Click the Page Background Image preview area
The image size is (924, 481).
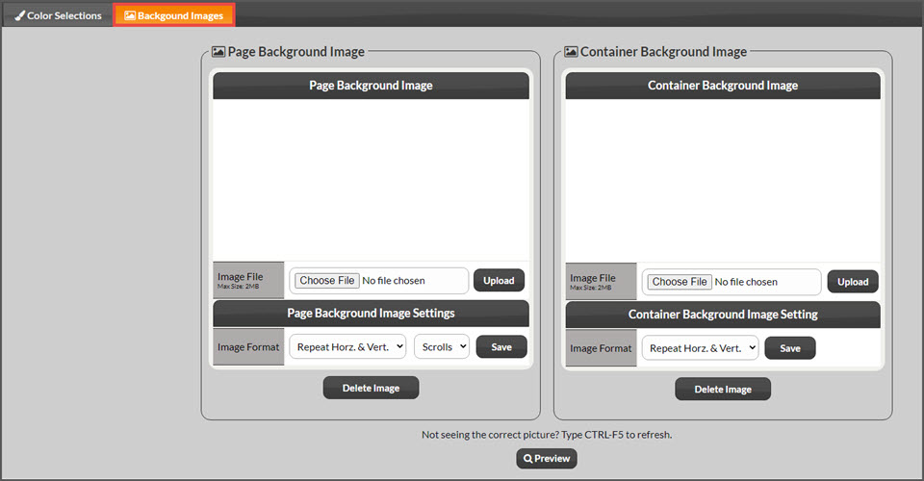(372, 180)
